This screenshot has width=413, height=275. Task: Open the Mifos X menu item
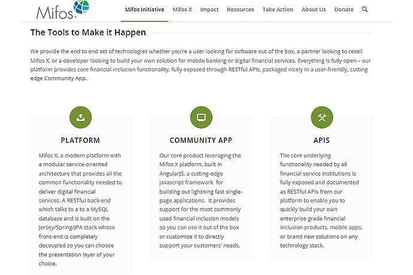coord(183,10)
